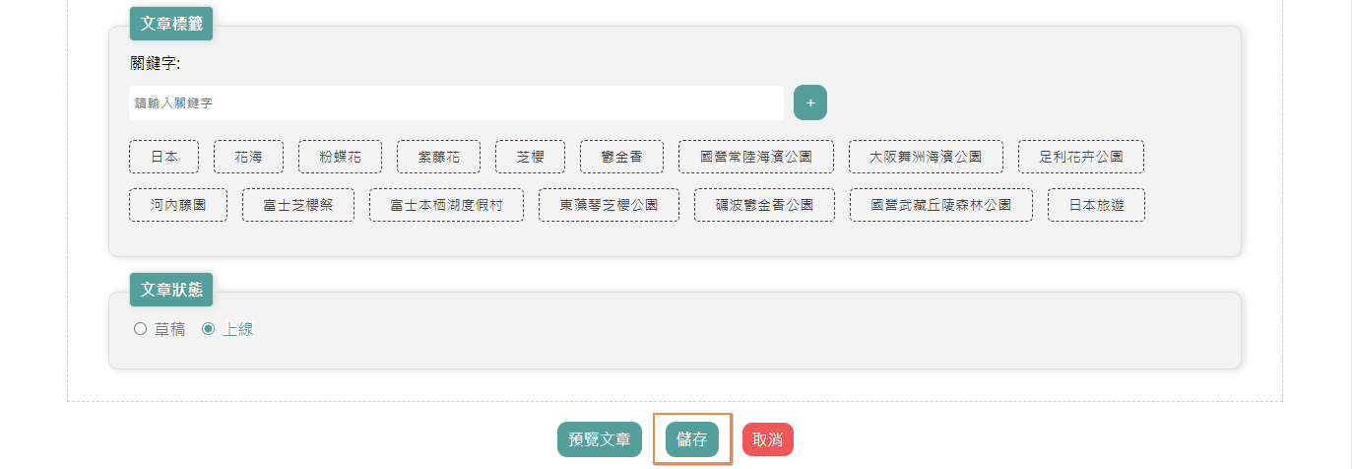Viewport: 1352px width, 469px height.
Task: Select the 日本 keyword tag
Action: click(x=163, y=157)
